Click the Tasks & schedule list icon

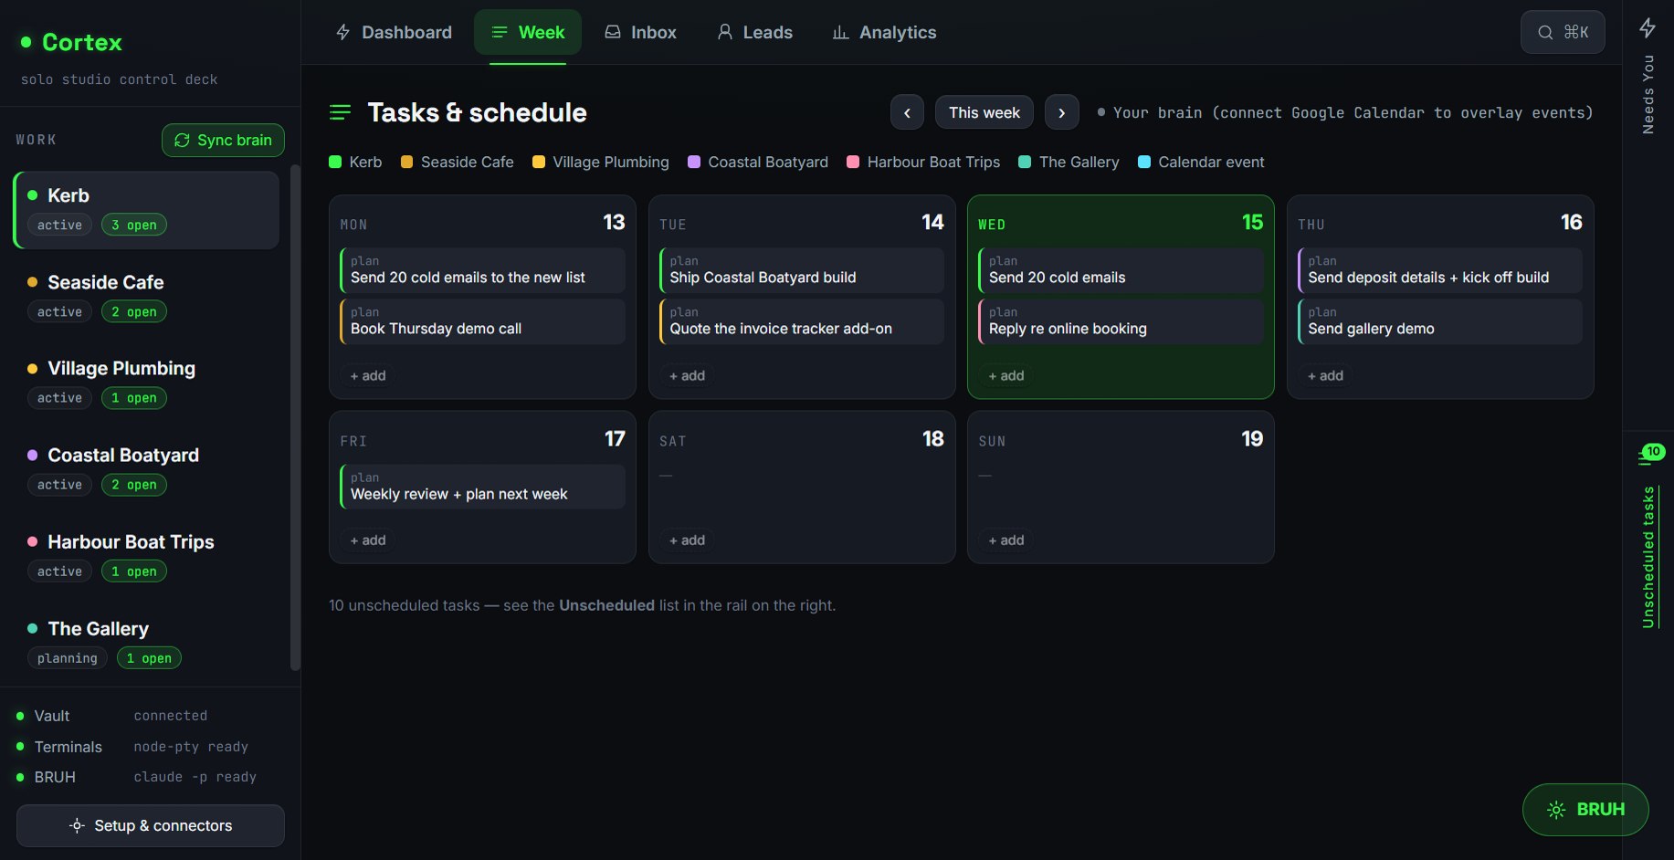(340, 112)
